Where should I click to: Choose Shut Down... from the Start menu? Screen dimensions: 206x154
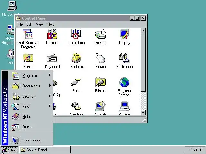click(31, 140)
